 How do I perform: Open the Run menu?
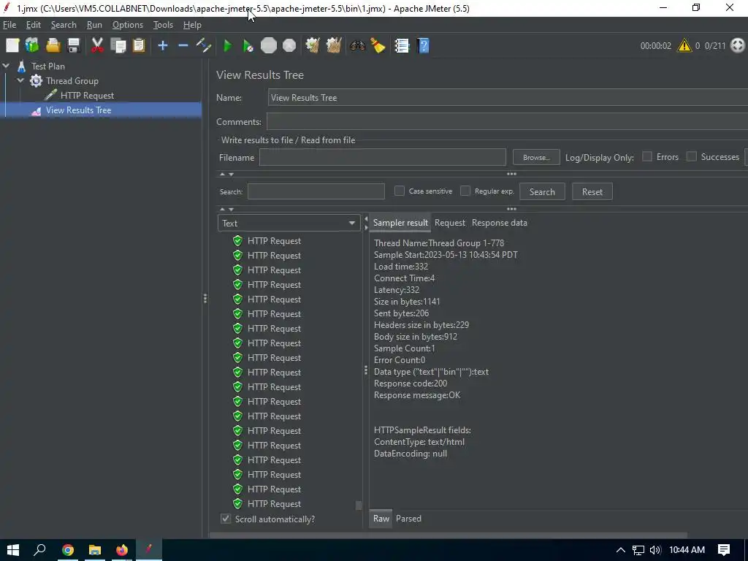pos(94,25)
